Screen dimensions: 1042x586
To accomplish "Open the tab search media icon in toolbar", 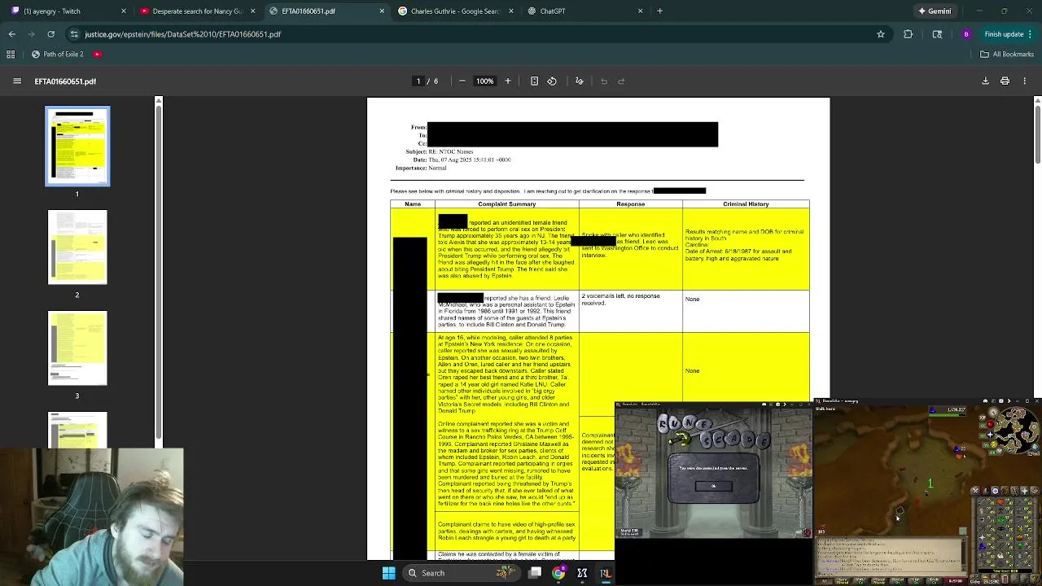I will click(x=937, y=34).
